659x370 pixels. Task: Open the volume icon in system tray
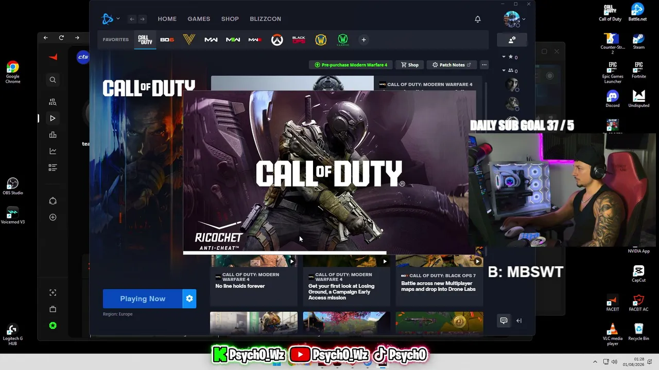pyautogui.click(x=614, y=362)
